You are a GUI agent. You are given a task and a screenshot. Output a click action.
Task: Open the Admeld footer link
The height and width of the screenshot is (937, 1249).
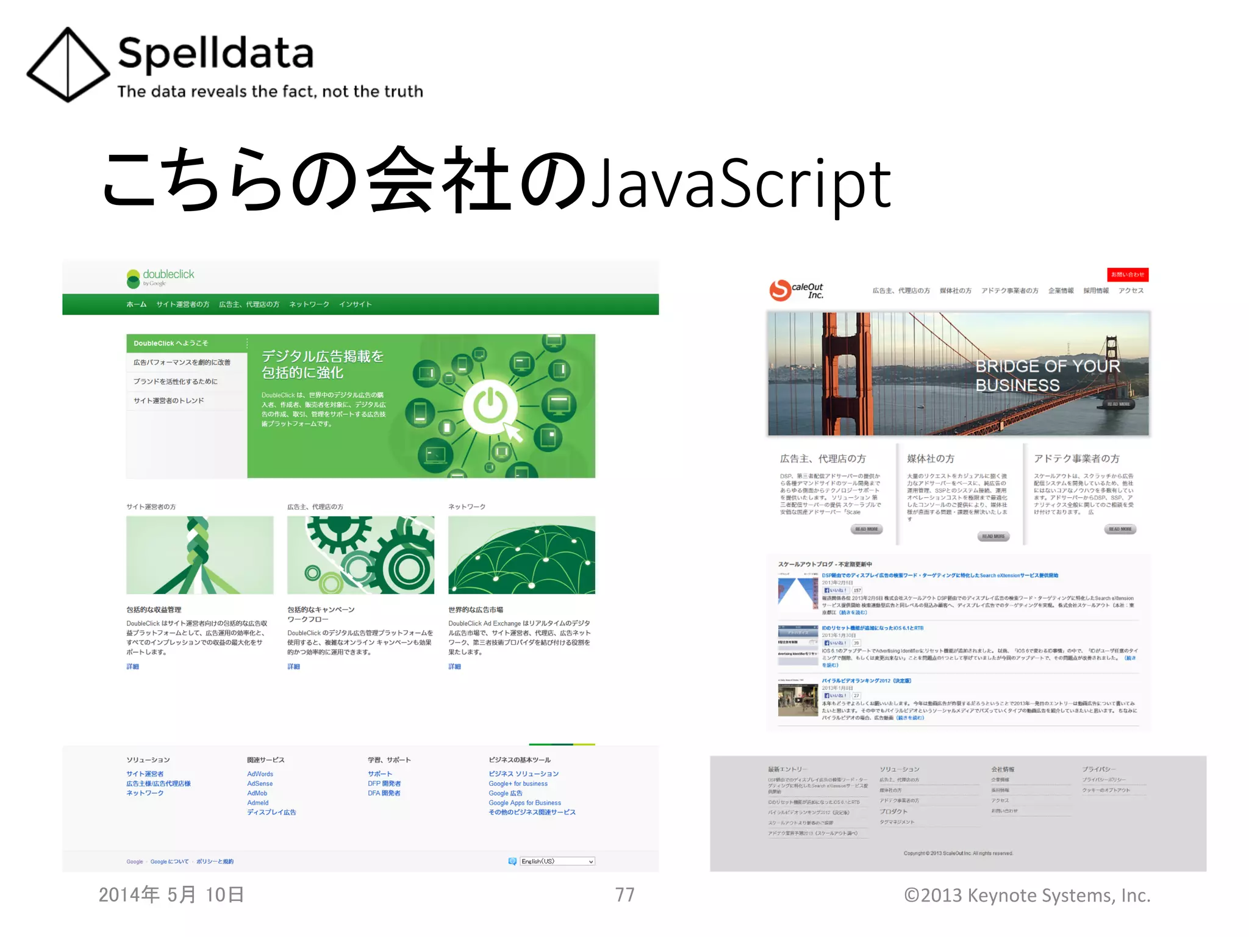click(258, 803)
